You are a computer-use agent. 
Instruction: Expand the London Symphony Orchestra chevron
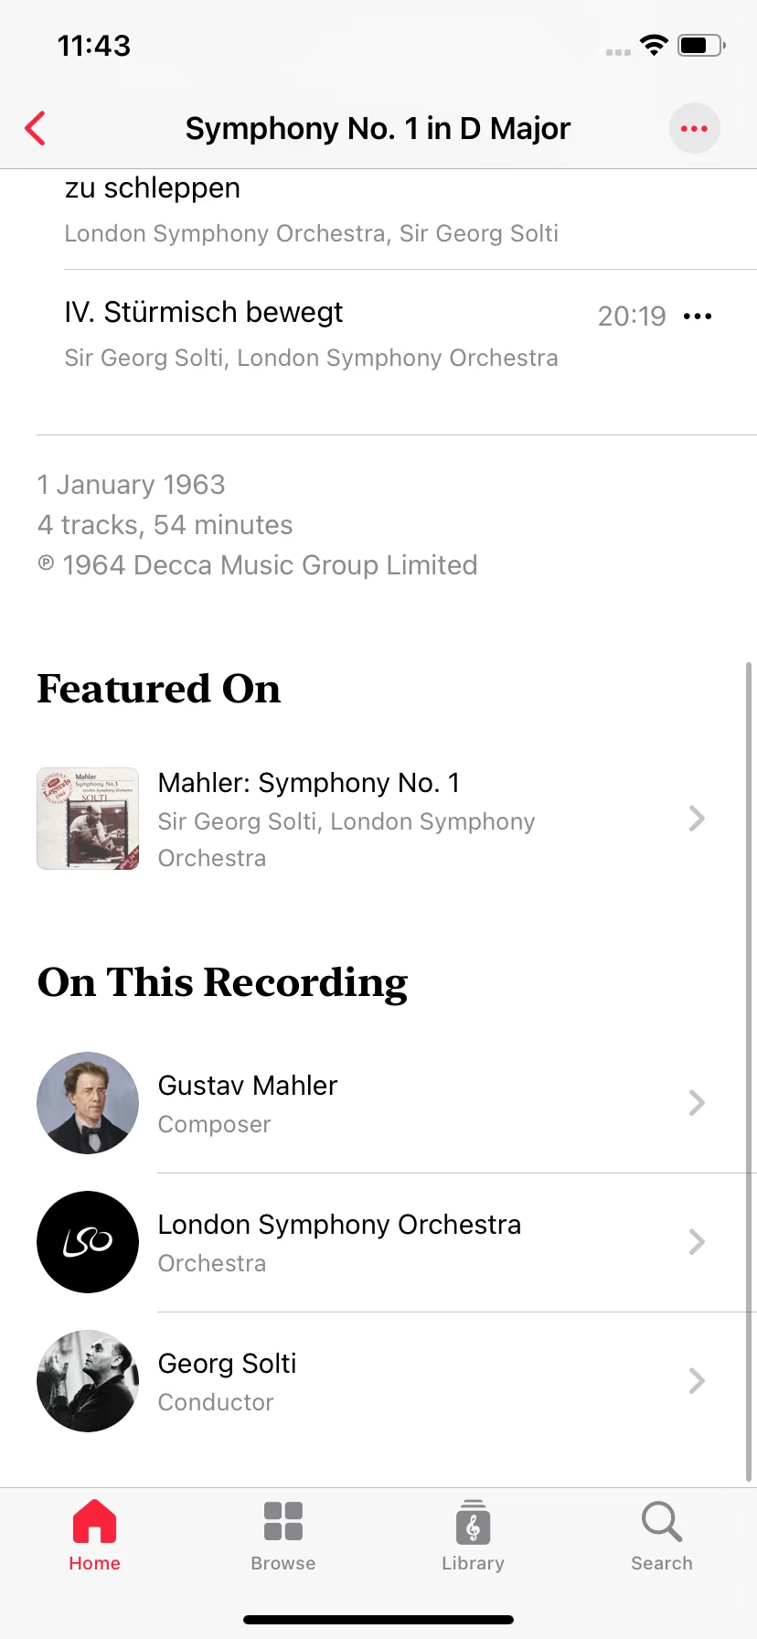coord(697,1242)
